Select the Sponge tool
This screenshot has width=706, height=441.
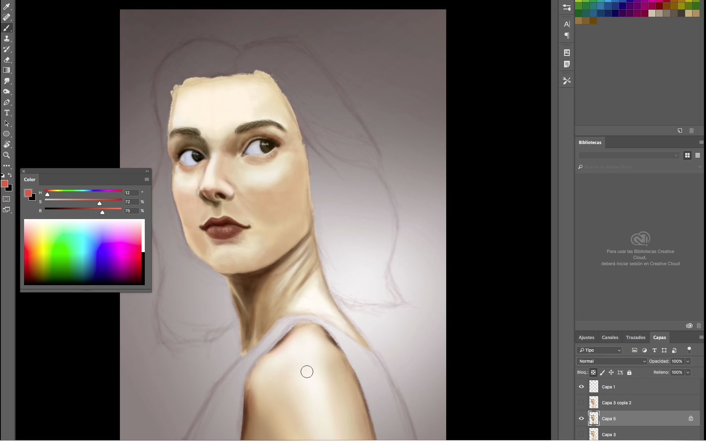7,91
